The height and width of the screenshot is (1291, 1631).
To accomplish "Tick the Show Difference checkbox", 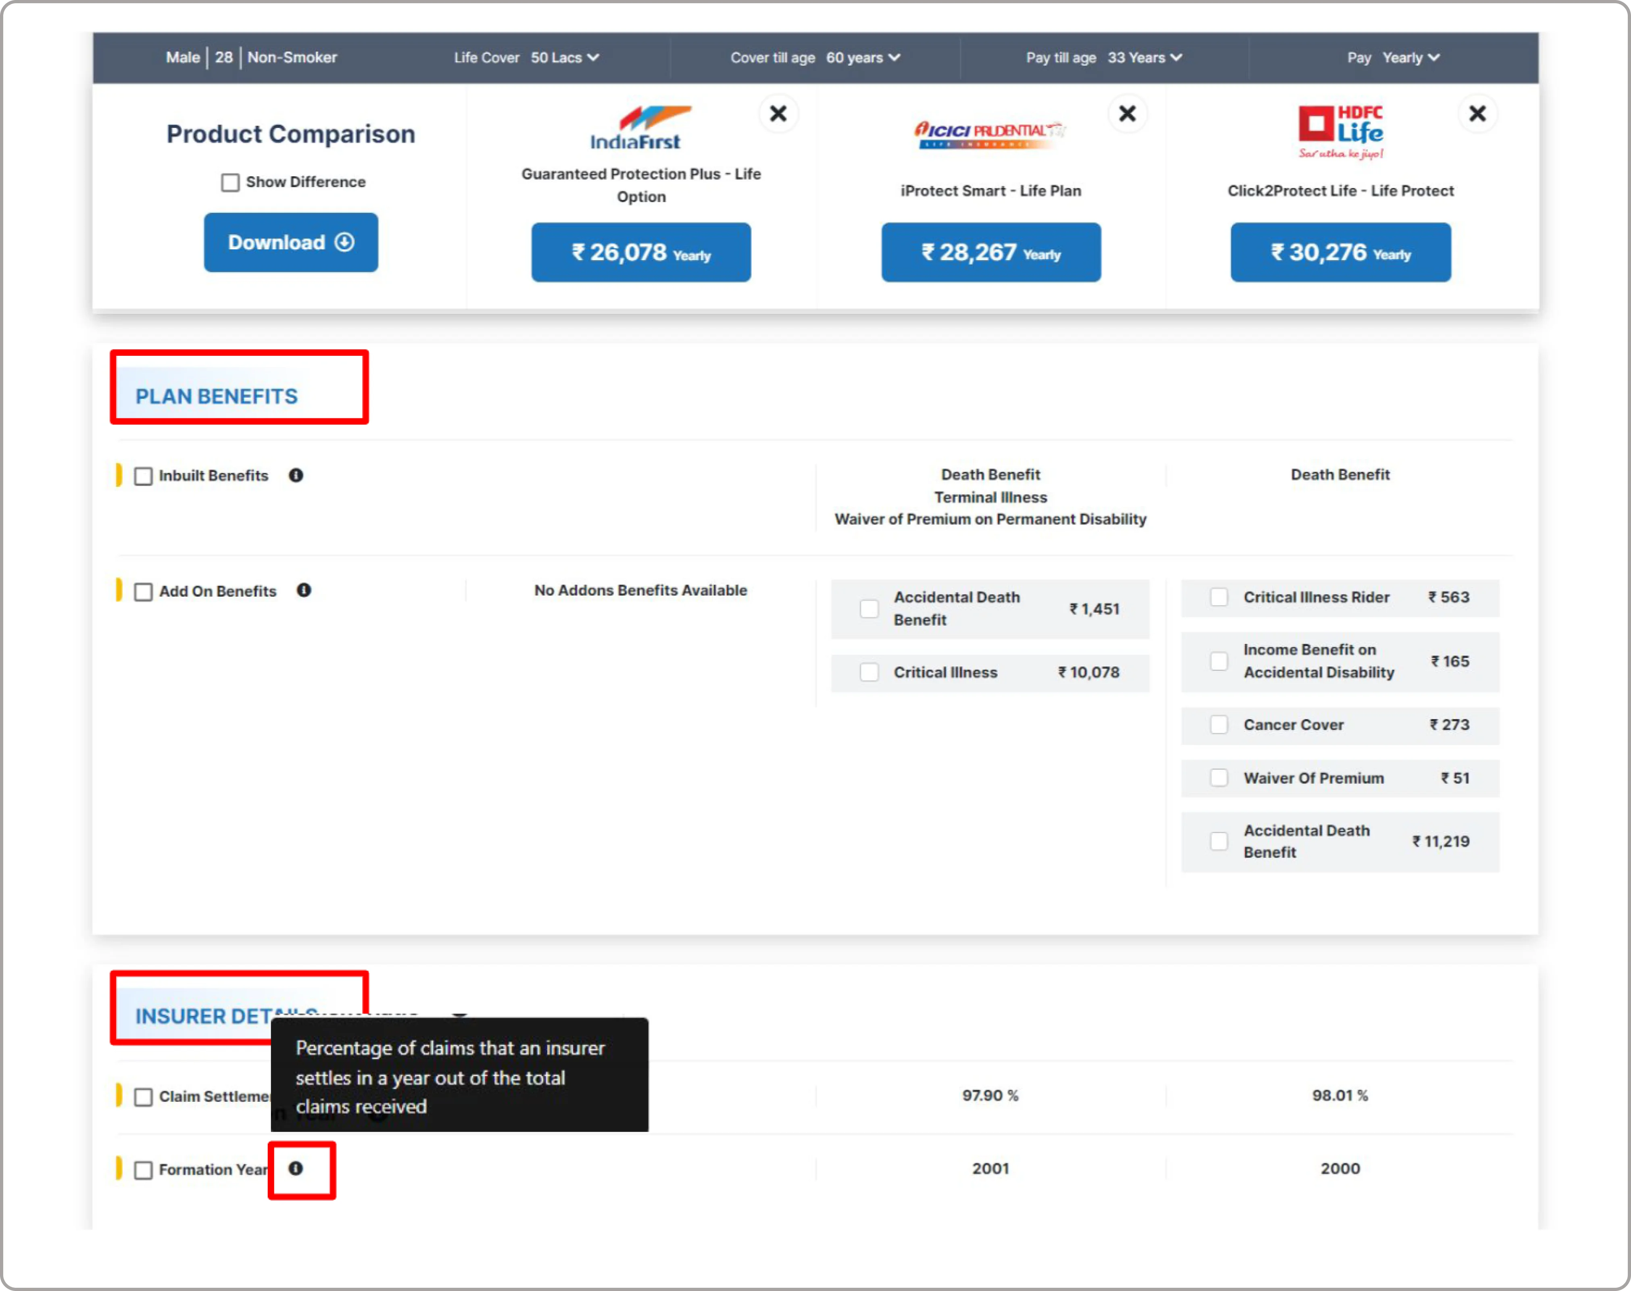I will [230, 182].
